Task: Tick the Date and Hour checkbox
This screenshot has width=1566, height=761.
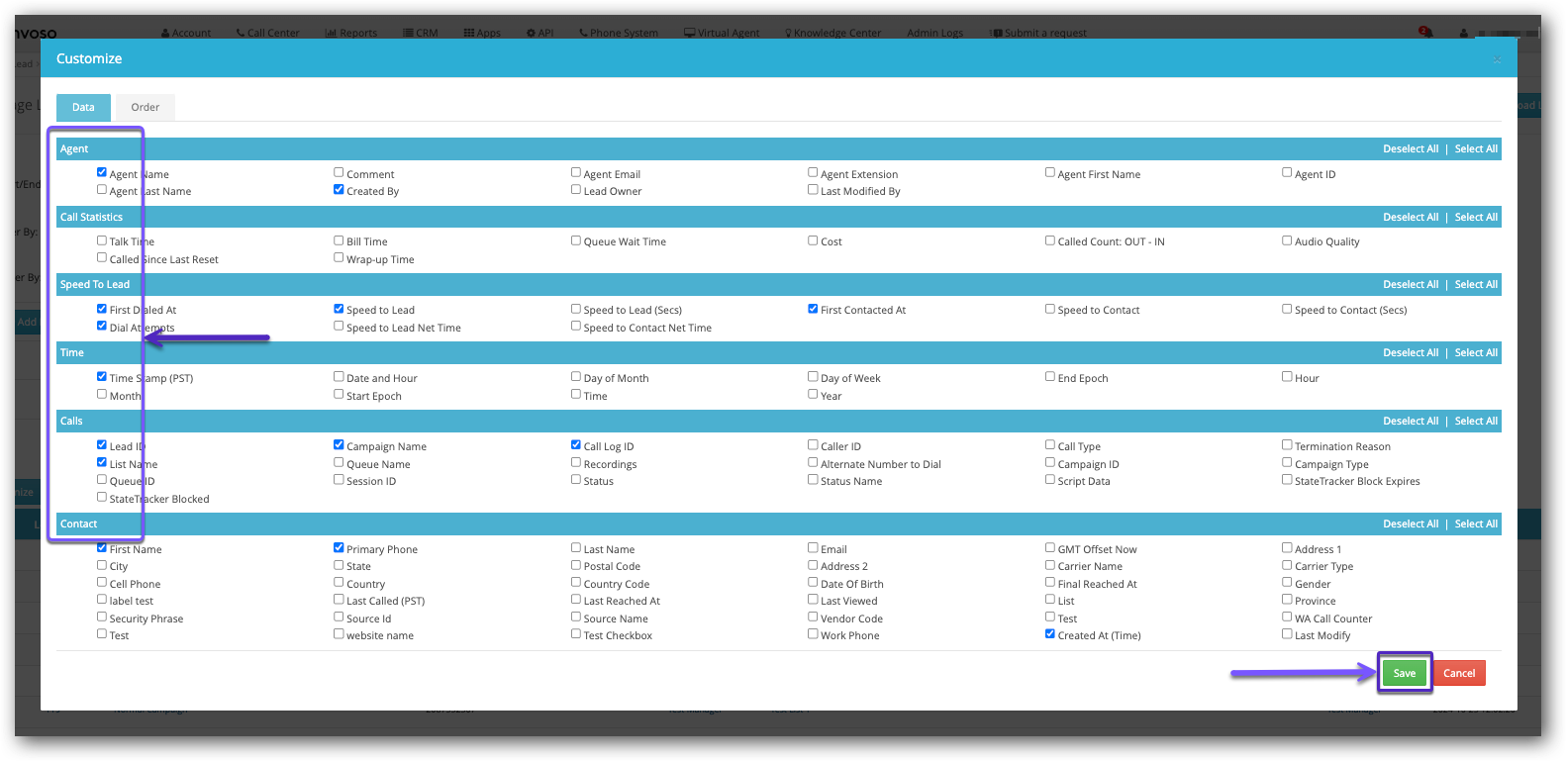Action: pos(339,376)
